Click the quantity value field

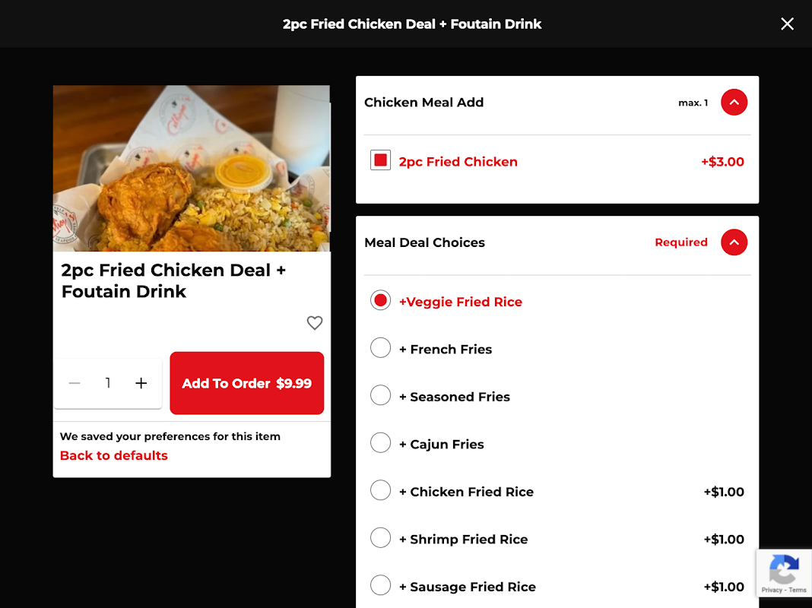tap(108, 384)
